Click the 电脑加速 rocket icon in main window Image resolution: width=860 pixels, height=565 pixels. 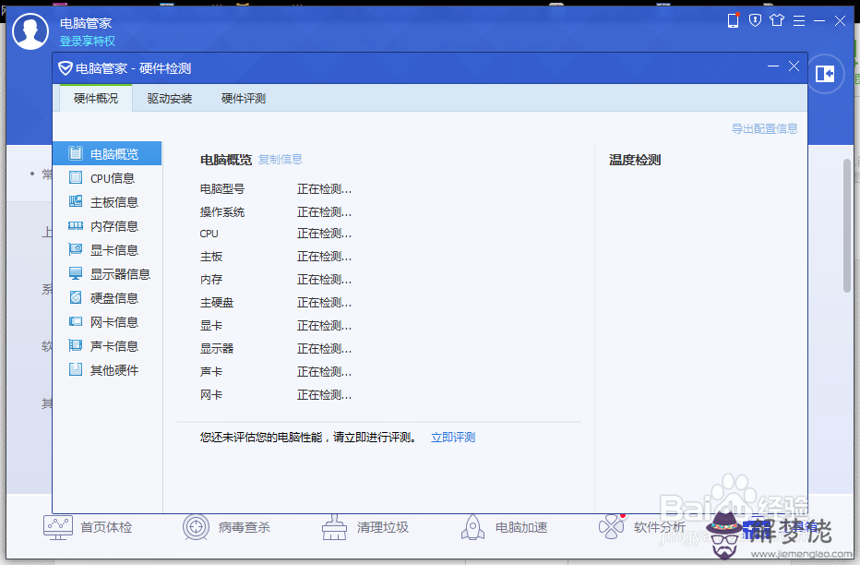[x=472, y=527]
